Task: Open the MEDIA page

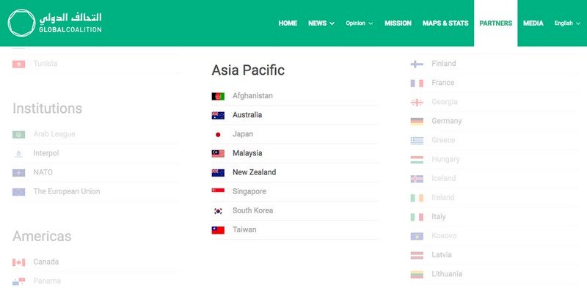Action: point(533,23)
